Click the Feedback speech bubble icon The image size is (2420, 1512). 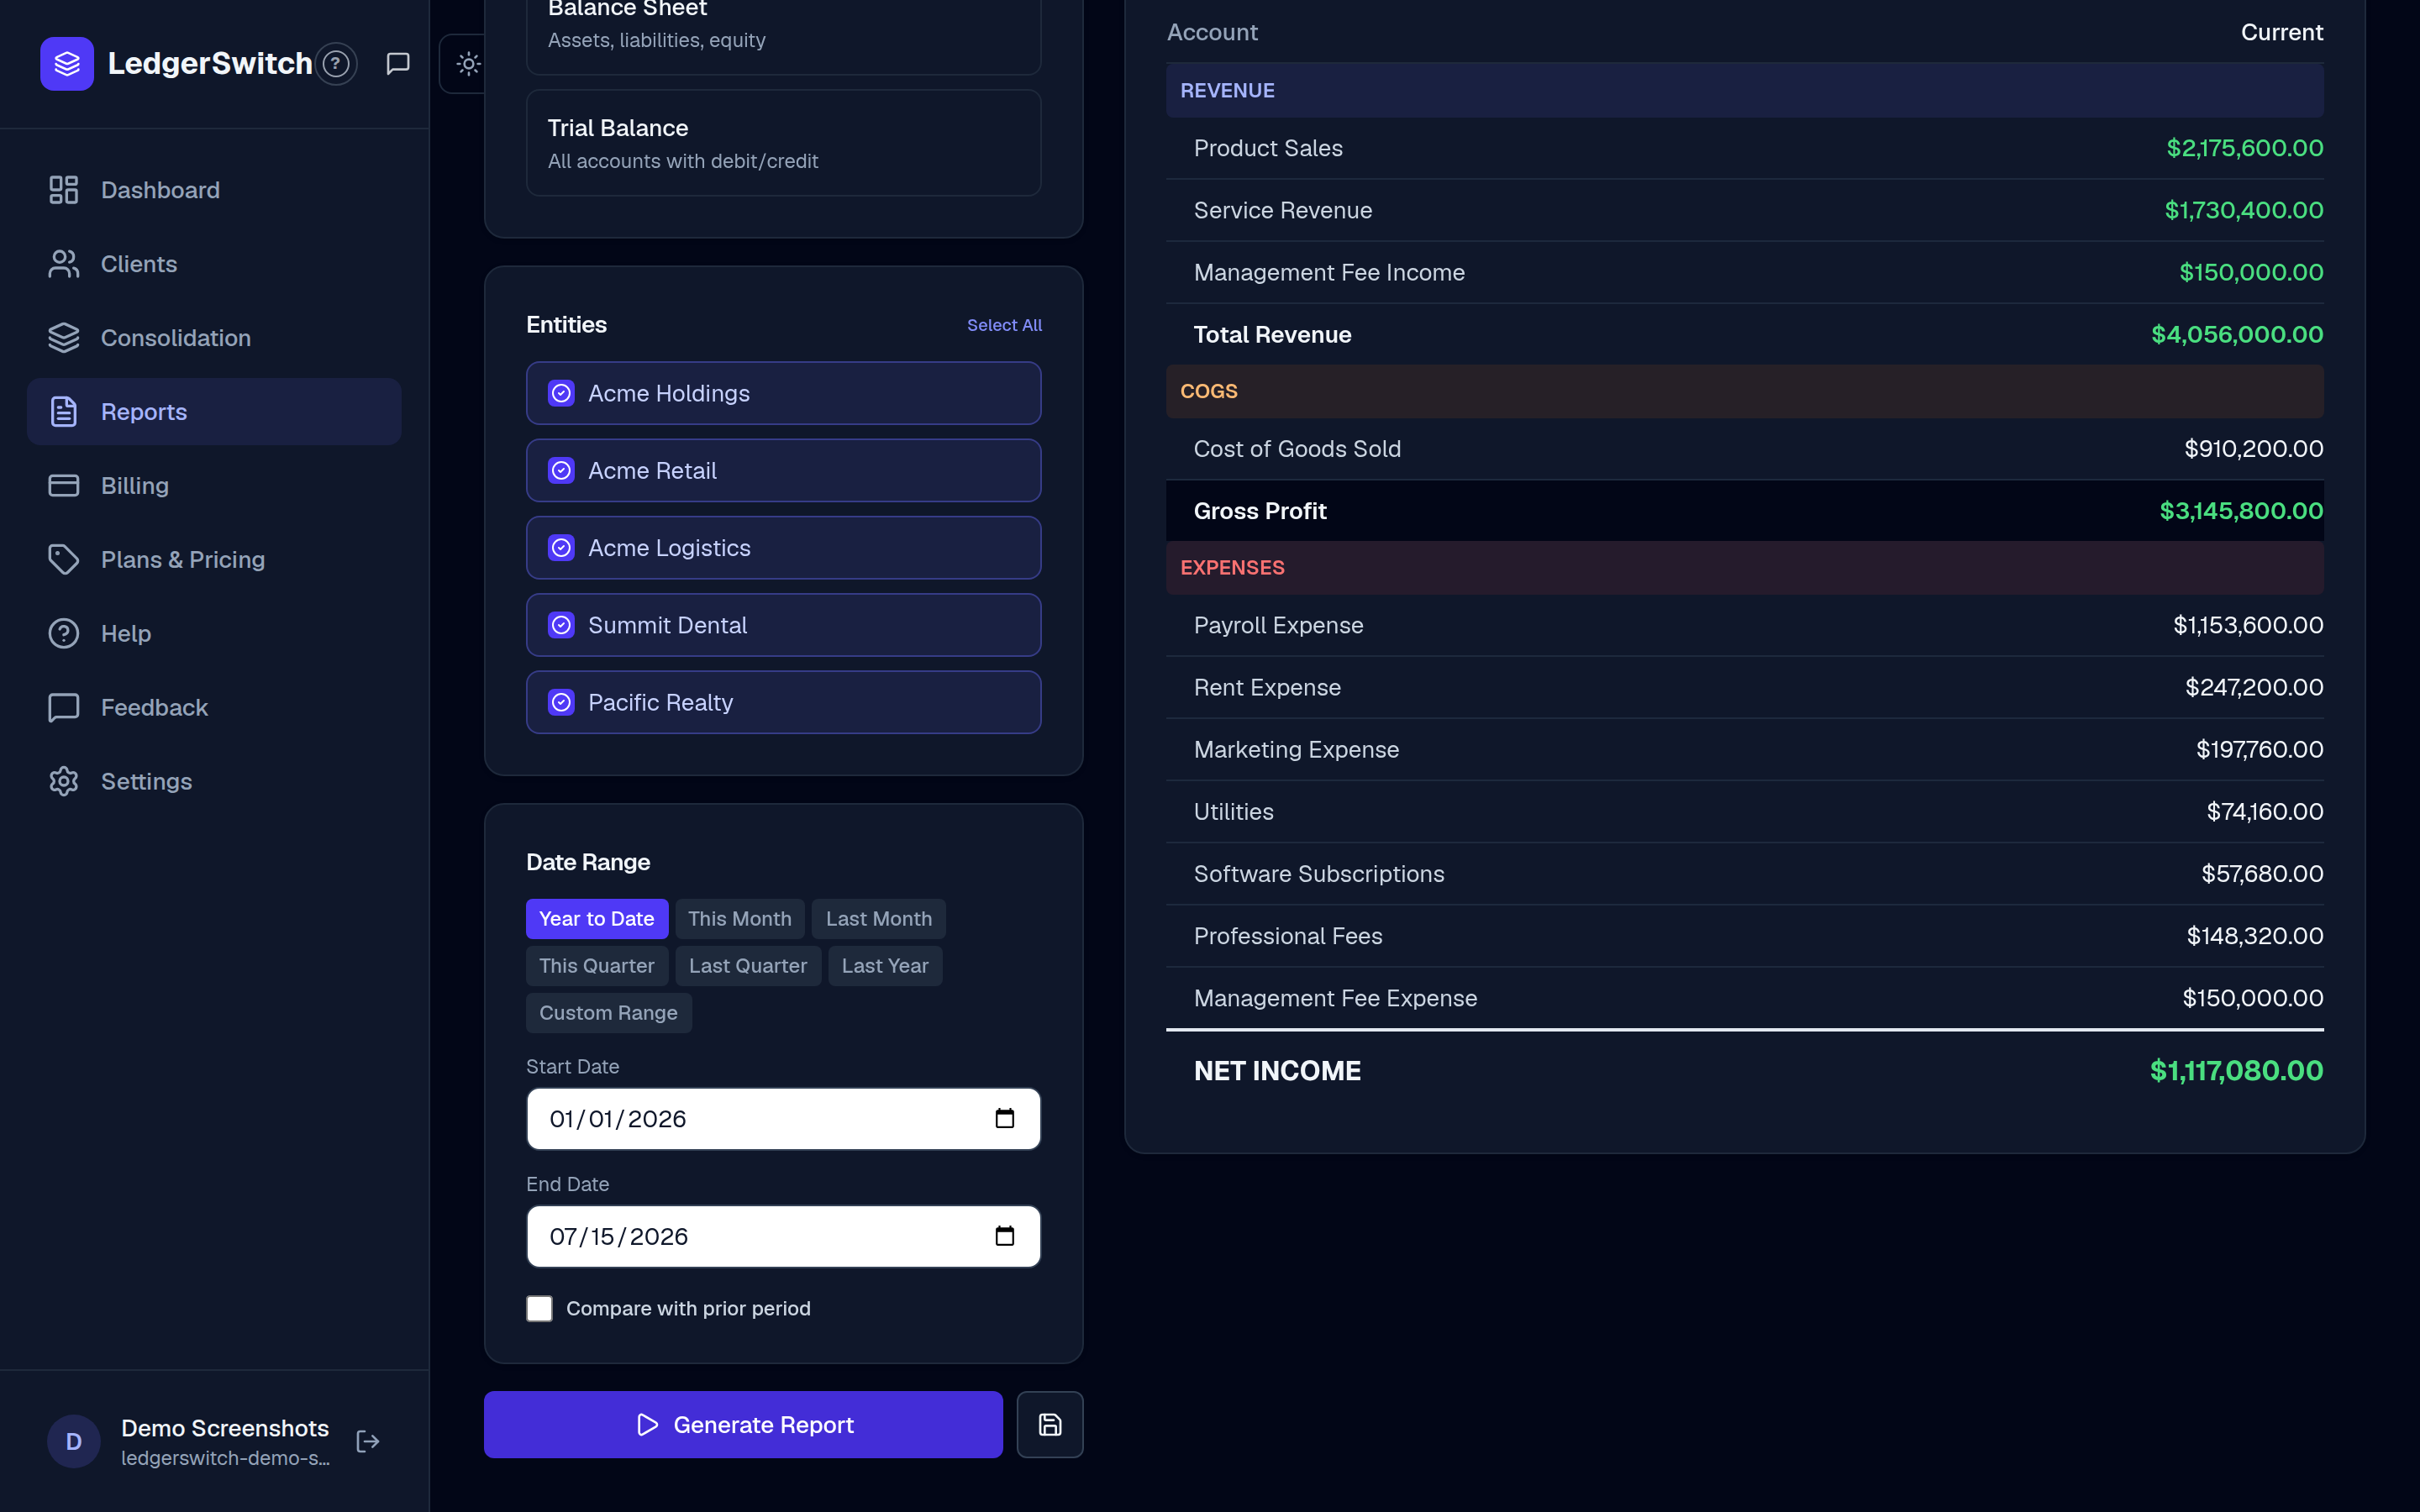click(x=64, y=708)
